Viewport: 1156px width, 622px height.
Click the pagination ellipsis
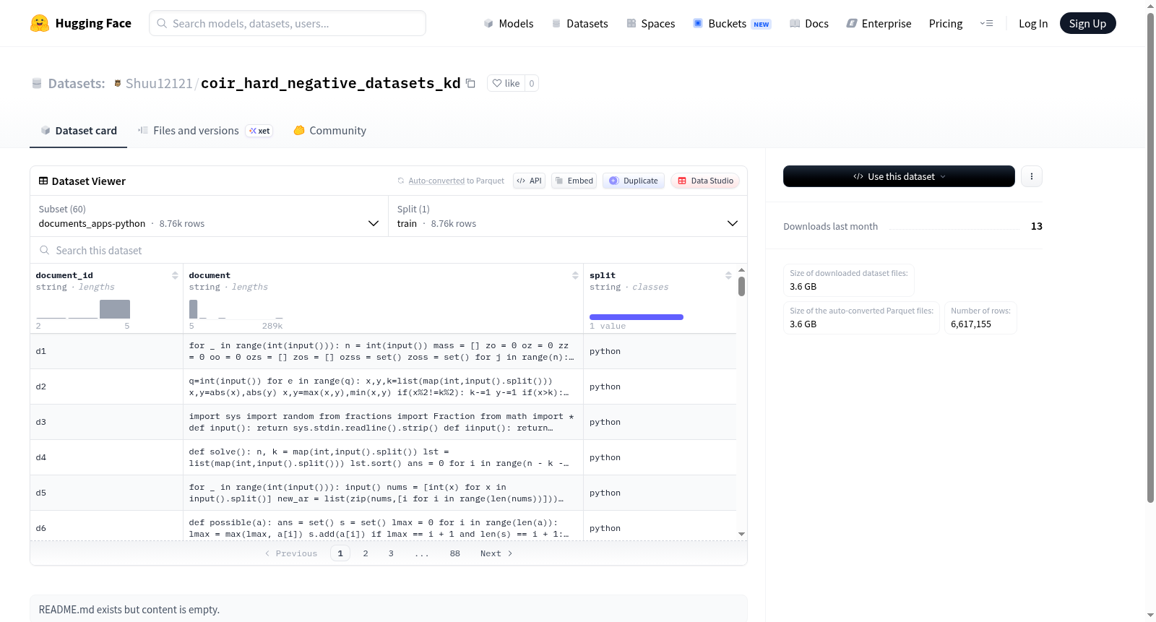click(422, 553)
